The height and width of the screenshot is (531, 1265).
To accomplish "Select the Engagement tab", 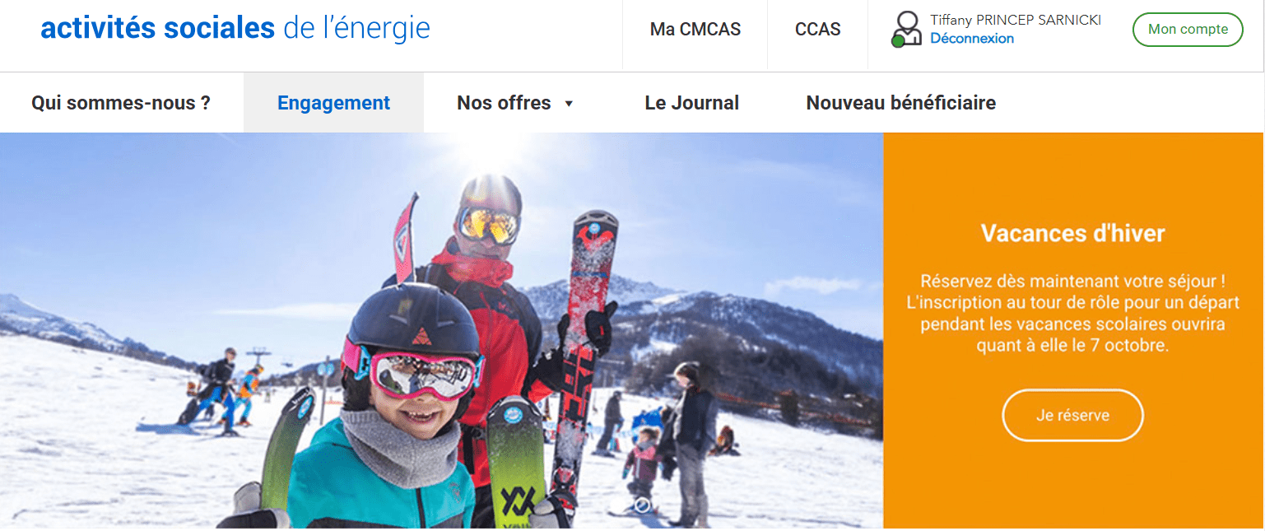I will [333, 103].
